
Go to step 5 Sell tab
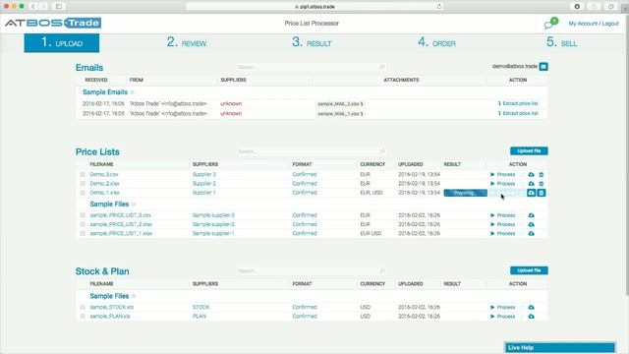click(561, 42)
